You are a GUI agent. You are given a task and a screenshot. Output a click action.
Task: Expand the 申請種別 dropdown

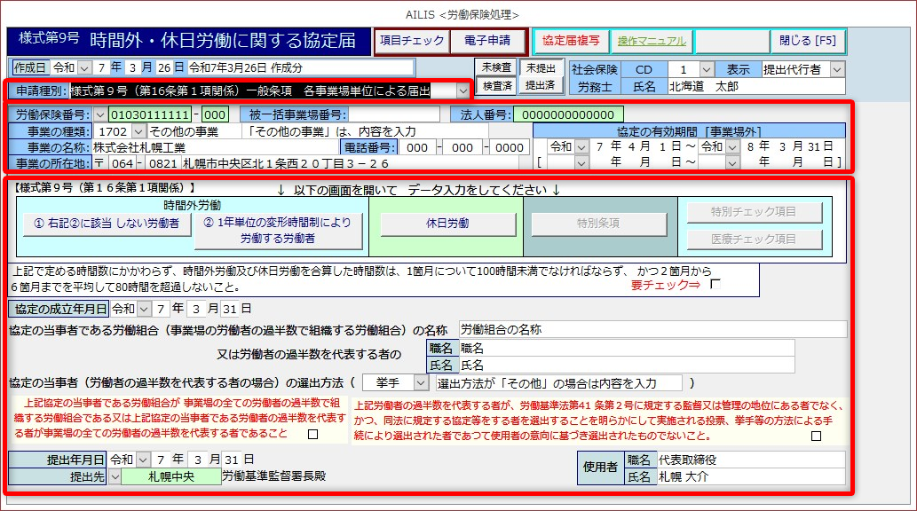(x=462, y=90)
